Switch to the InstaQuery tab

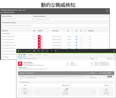coord(31,55)
